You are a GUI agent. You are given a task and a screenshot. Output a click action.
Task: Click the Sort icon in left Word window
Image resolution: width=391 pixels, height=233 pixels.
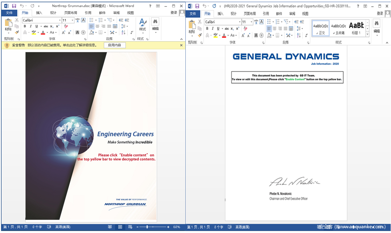pyautogui.click(x=123, y=33)
